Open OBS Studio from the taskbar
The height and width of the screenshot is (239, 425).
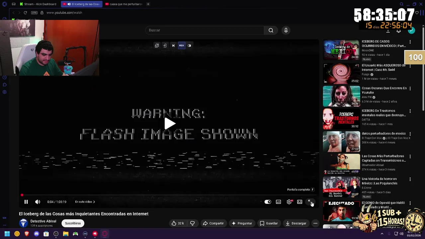[56, 234]
